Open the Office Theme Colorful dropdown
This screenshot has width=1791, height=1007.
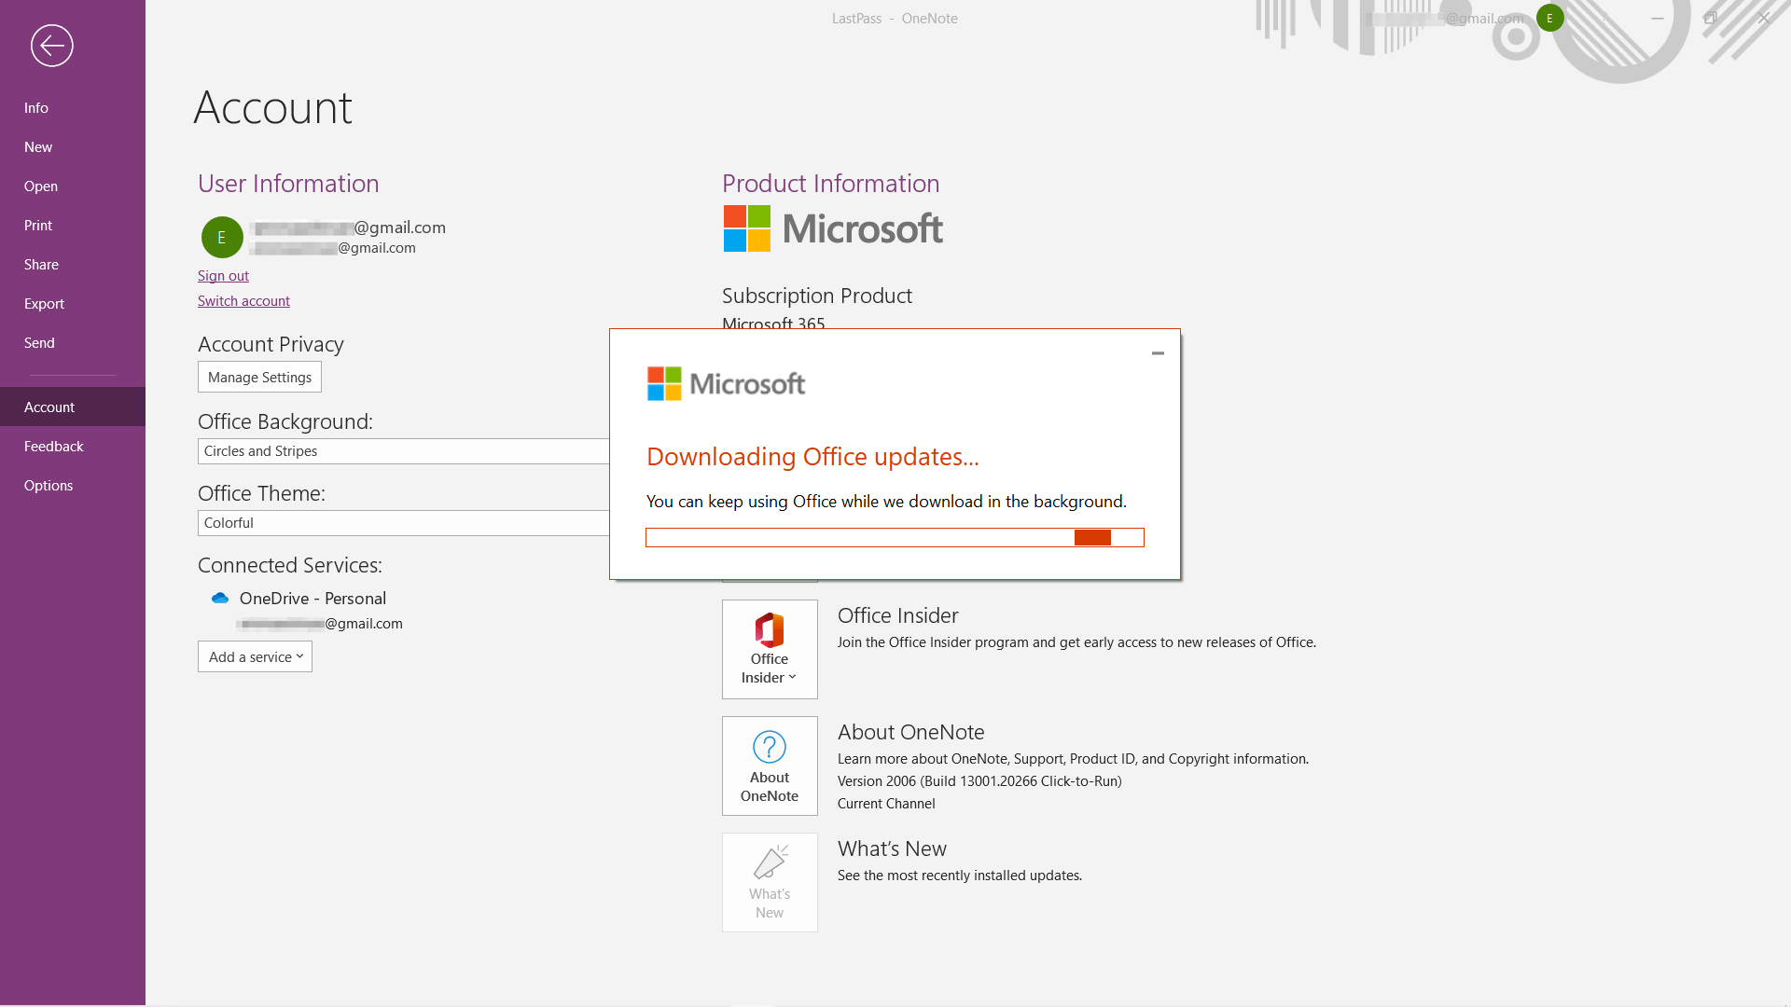pyautogui.click(x=403, y=523)
